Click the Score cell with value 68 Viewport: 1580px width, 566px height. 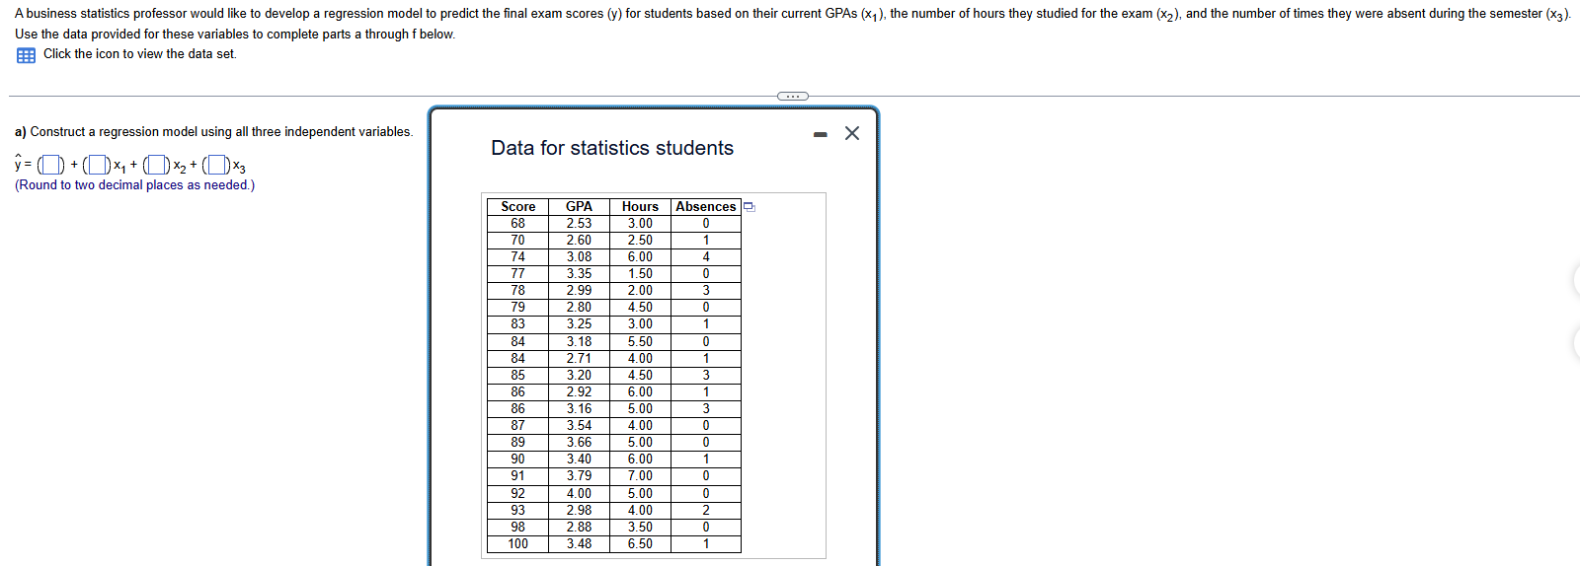coord(517,224)
